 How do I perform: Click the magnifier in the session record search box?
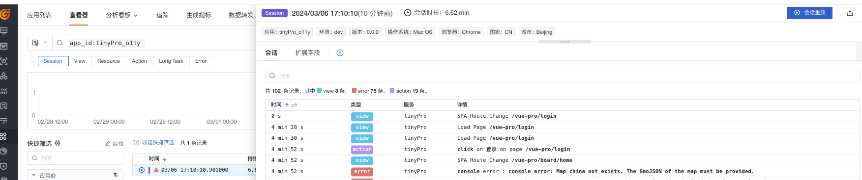272,76
